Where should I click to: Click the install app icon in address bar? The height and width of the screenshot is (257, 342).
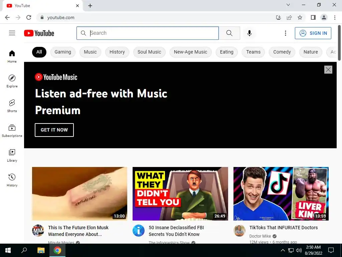coord(278,17)
